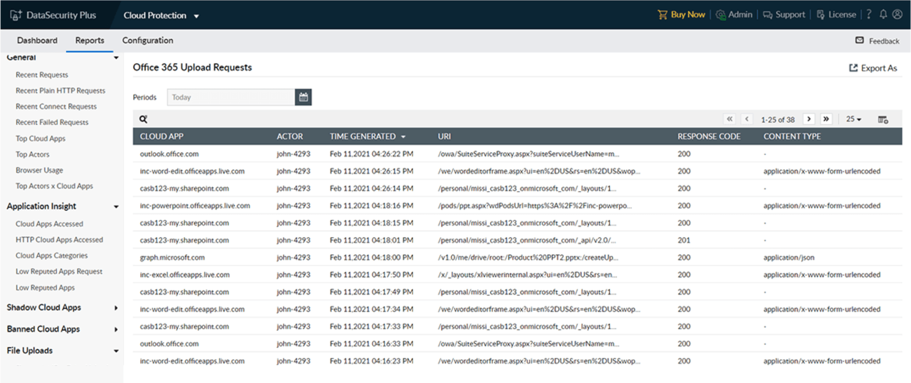Image resolution: width=911 pixels, height=383 pixels.
Task: Switch to the Dashboard tab
Action: click(37, 41)
